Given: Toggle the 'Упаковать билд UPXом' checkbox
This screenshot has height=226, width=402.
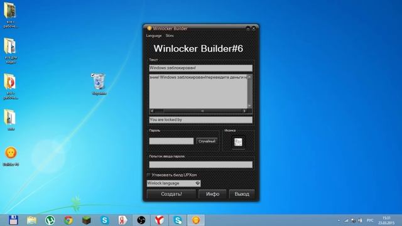Looking at the screenshot, I should point(149,175).
